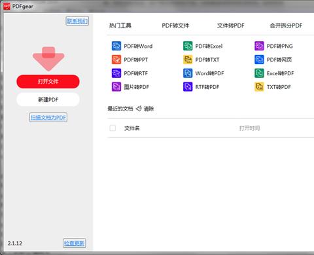The width and height of the screenshot is (314, 255).
Task: Click the version number 2.1.12
Action: 15,243
